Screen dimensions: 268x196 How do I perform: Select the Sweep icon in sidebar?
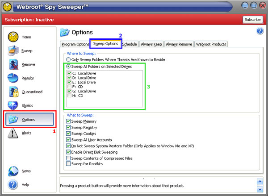coord(13,50)
